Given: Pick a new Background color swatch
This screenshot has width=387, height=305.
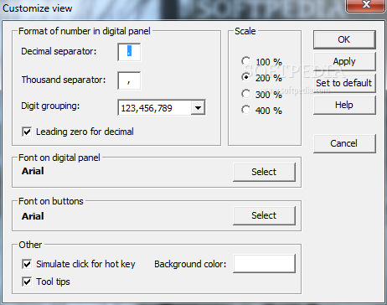Looking at the screenshot, I should tap(264, 263).
